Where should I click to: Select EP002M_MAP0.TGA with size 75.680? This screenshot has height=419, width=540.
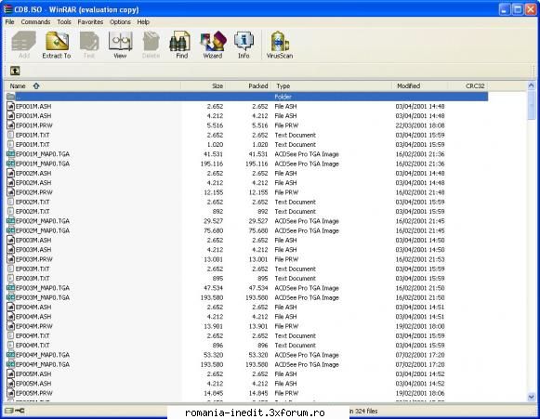[x=43, y=230]
